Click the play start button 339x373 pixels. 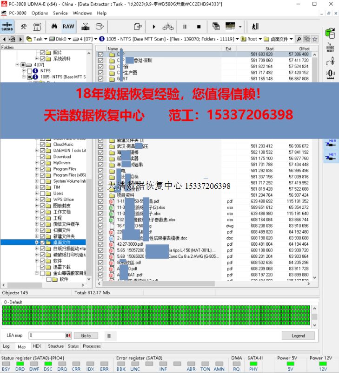[x=154, y=27]
